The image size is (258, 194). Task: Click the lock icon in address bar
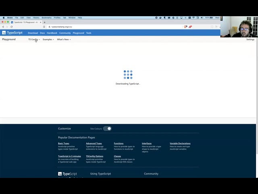[x=49, y=27]
